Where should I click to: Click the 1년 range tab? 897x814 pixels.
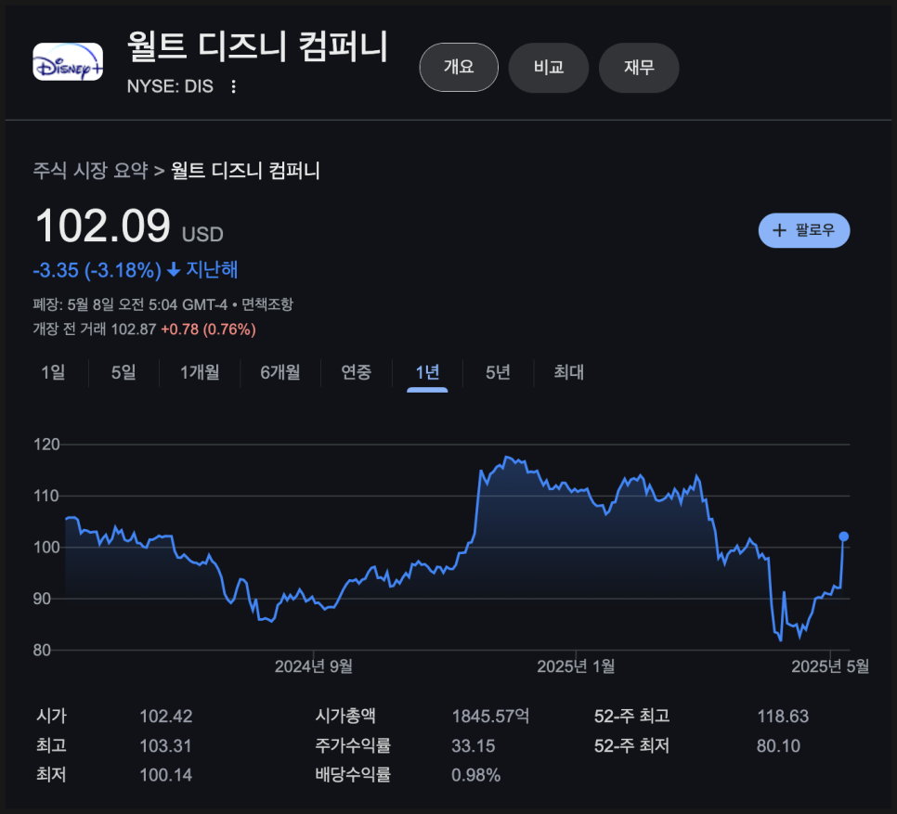click(427, 373)
